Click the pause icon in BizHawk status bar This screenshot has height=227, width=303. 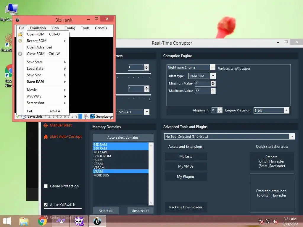coord(24,116)
